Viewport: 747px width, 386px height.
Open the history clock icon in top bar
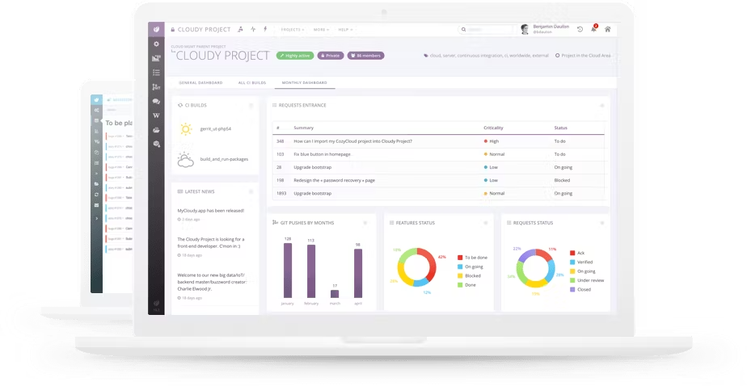(x=580, y=30)
